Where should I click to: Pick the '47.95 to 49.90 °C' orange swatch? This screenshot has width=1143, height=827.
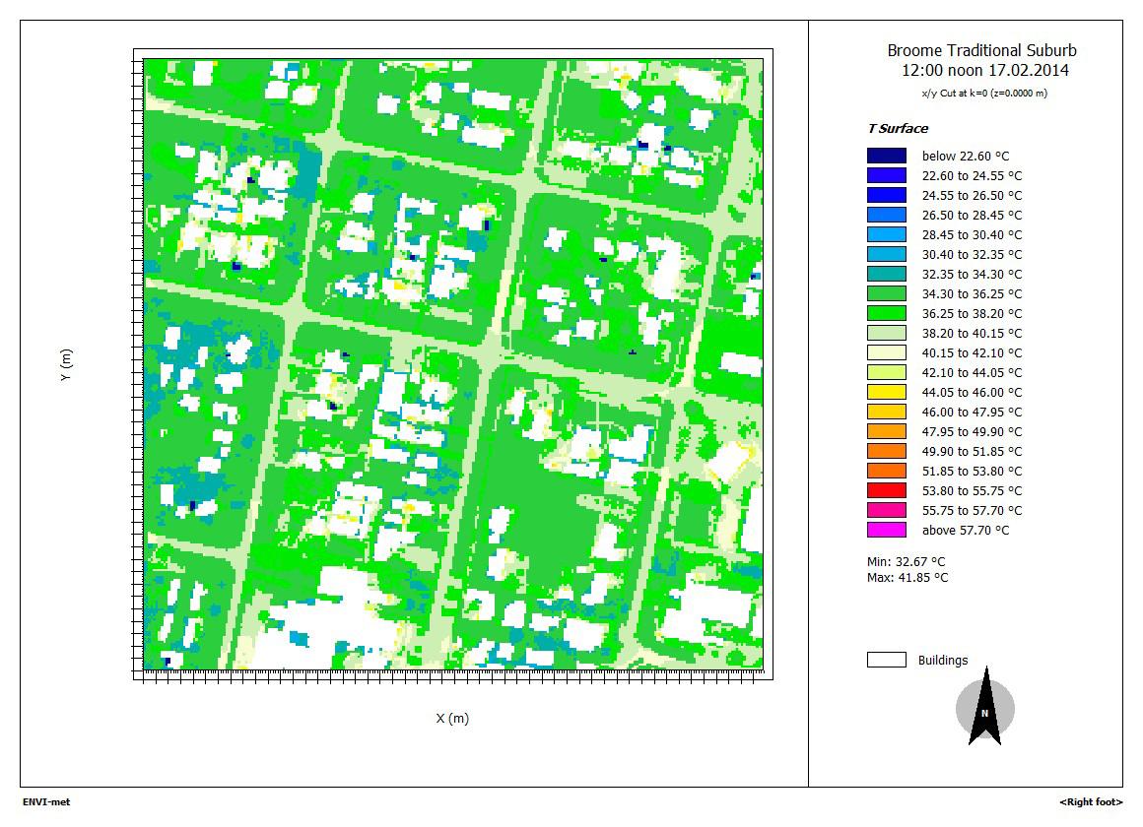click(887, 430)
